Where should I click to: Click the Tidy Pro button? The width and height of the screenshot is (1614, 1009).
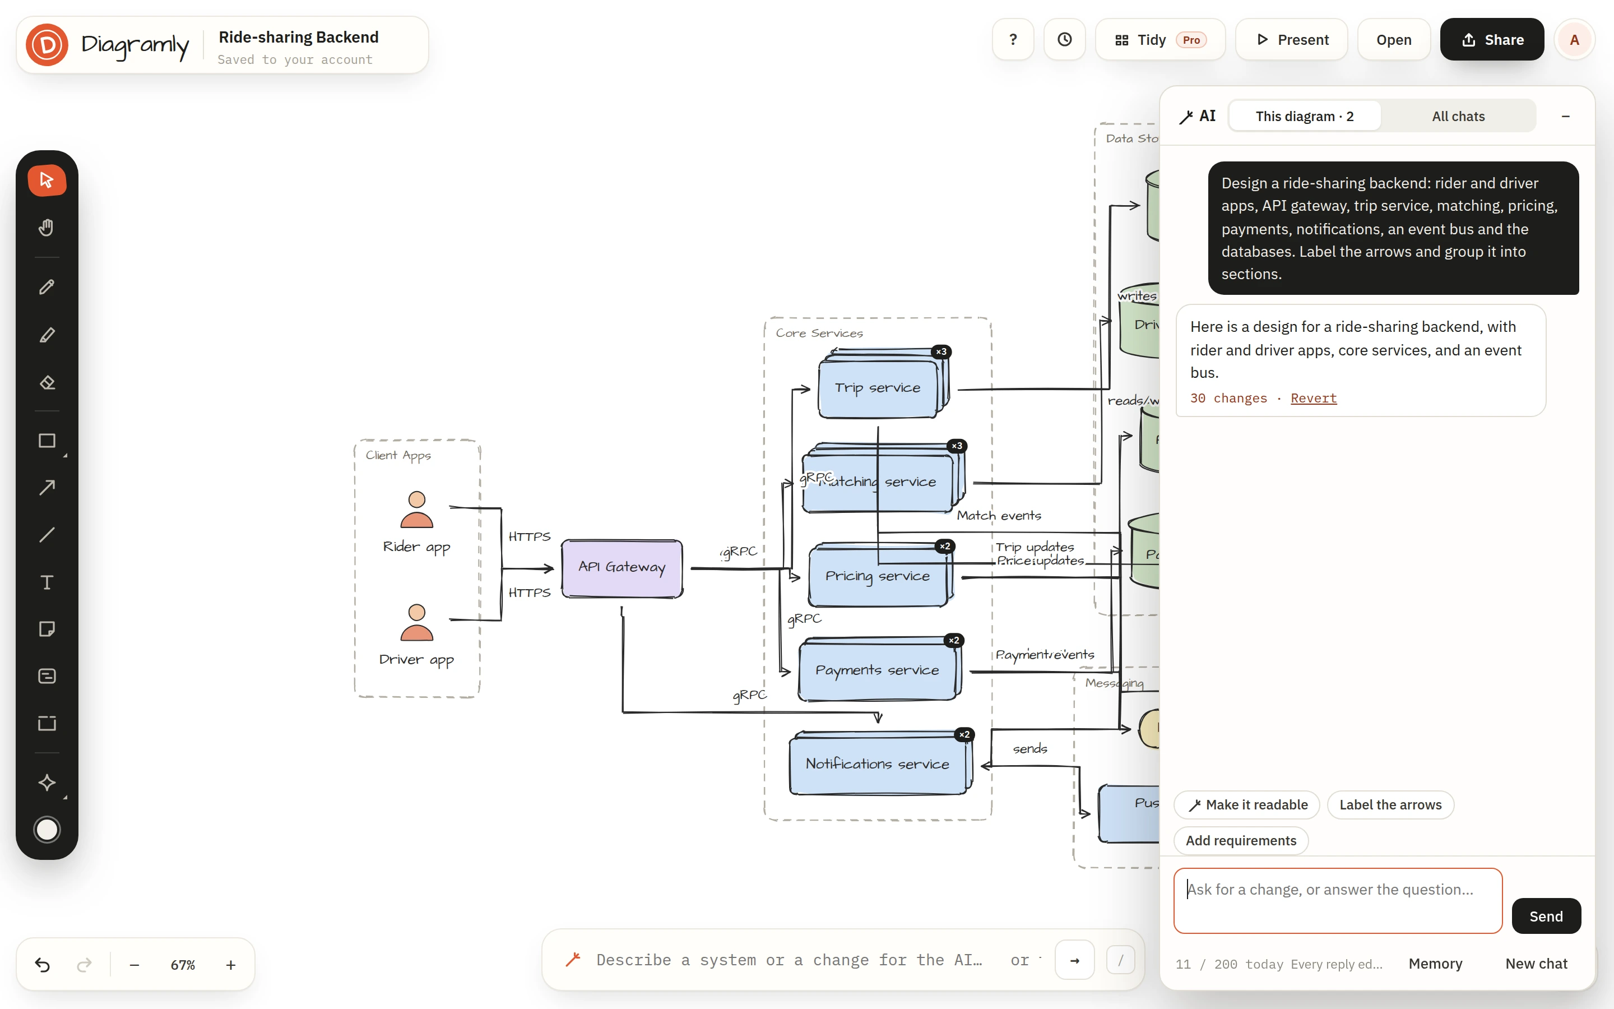coord(1160,39)
